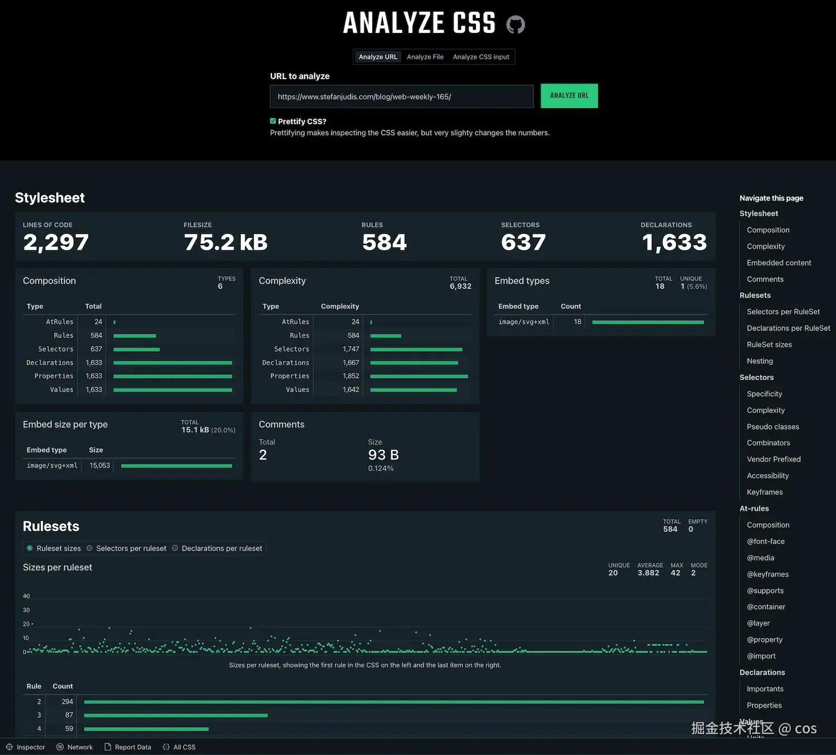
Task: Click the embed size progress bar for image/svg+xml
Action: click(176, 465)
